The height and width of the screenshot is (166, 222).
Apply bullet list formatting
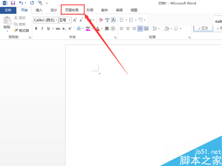pos(122,20)
